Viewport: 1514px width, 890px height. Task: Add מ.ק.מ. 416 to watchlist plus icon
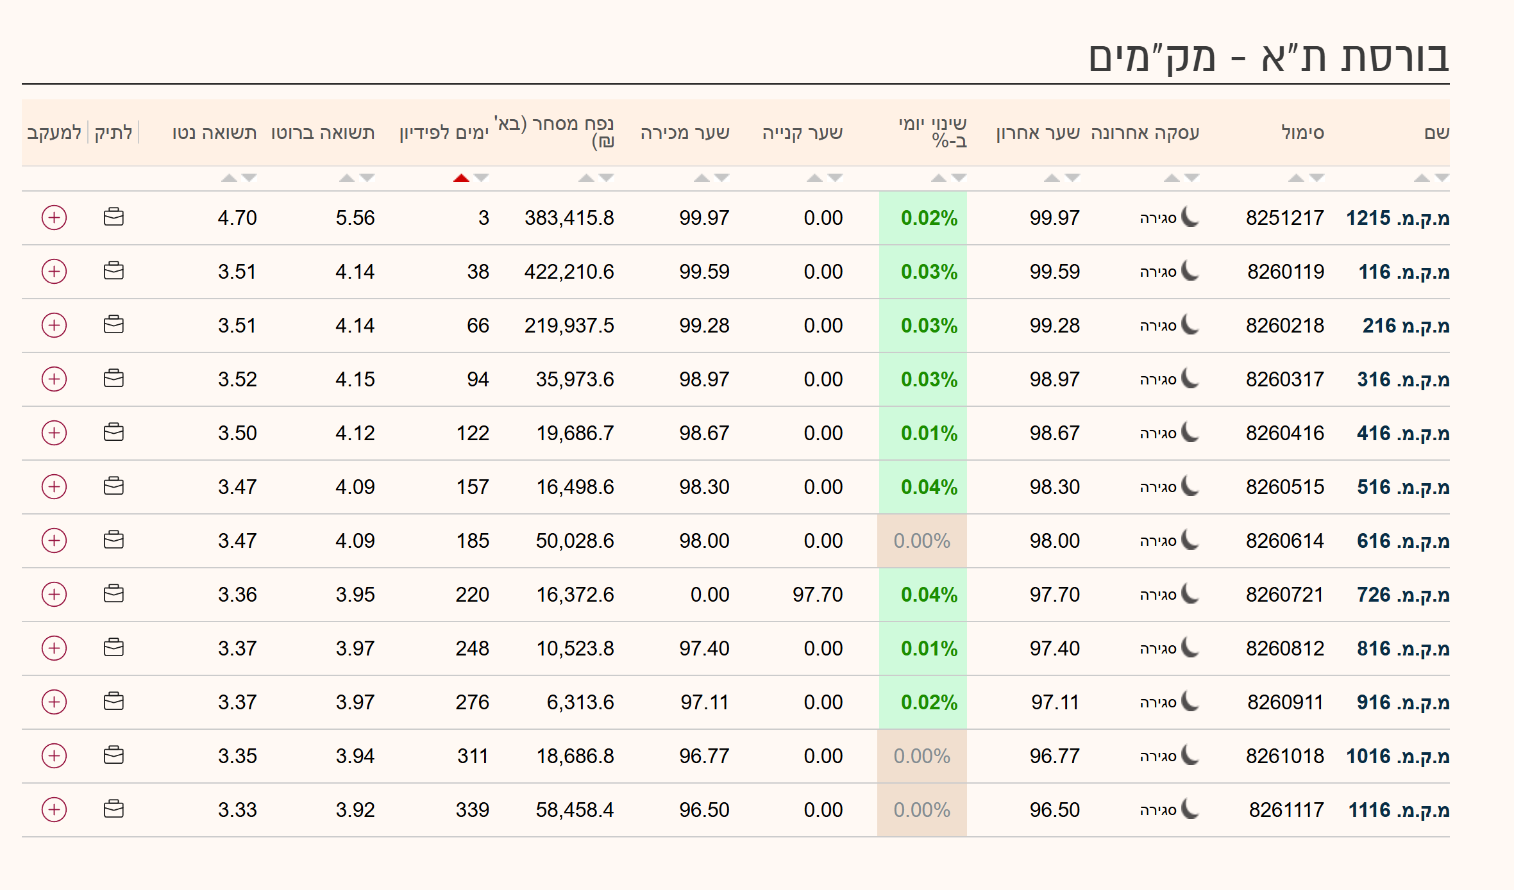pos(54,433)
